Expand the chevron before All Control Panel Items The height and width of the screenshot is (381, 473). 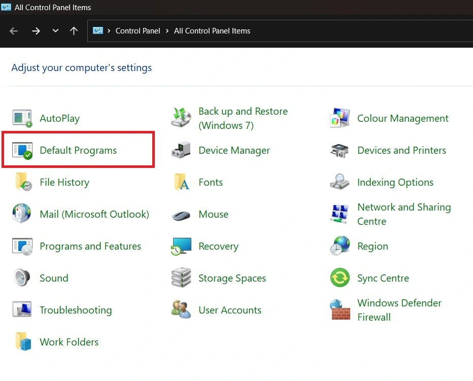[167, 31]
